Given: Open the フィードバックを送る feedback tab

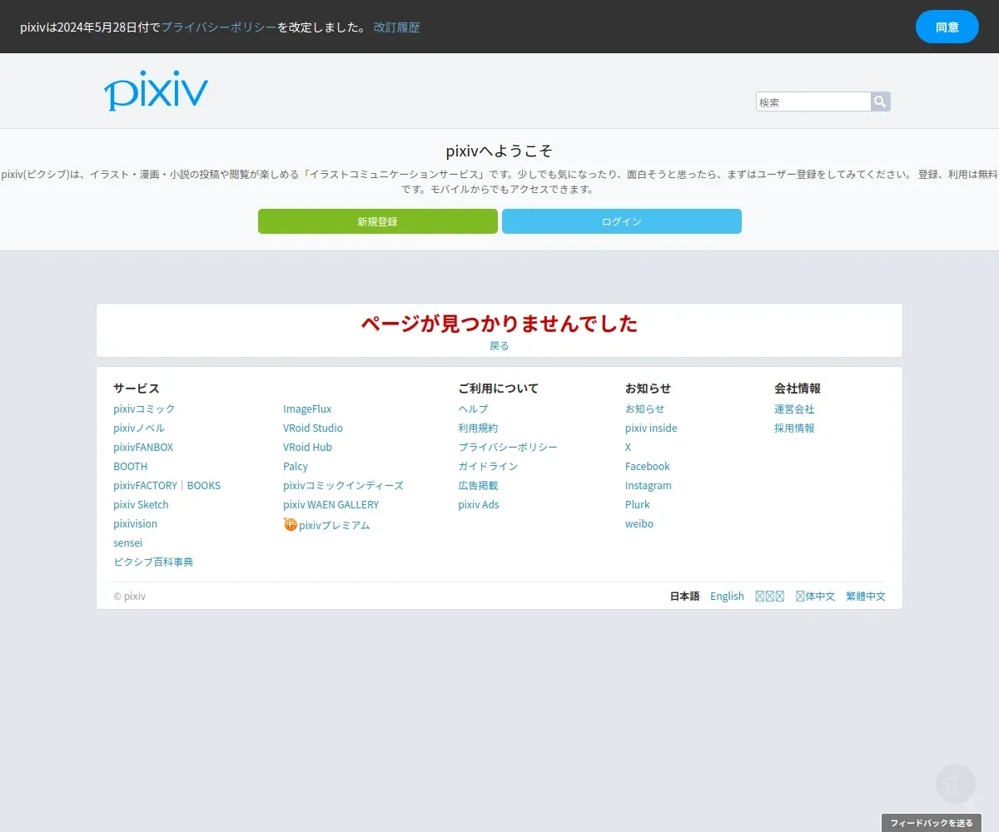Looking at the screenshot, I should 932,823.
